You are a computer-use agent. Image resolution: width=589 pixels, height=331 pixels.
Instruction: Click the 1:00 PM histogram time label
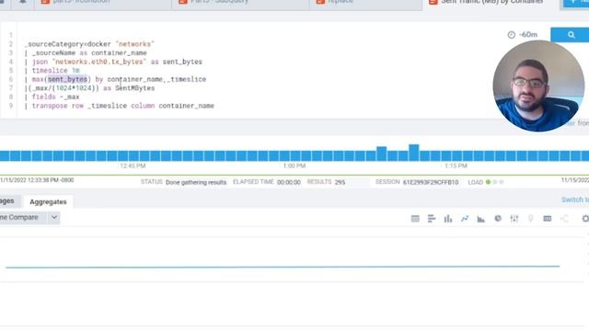[x=294, y=165]
